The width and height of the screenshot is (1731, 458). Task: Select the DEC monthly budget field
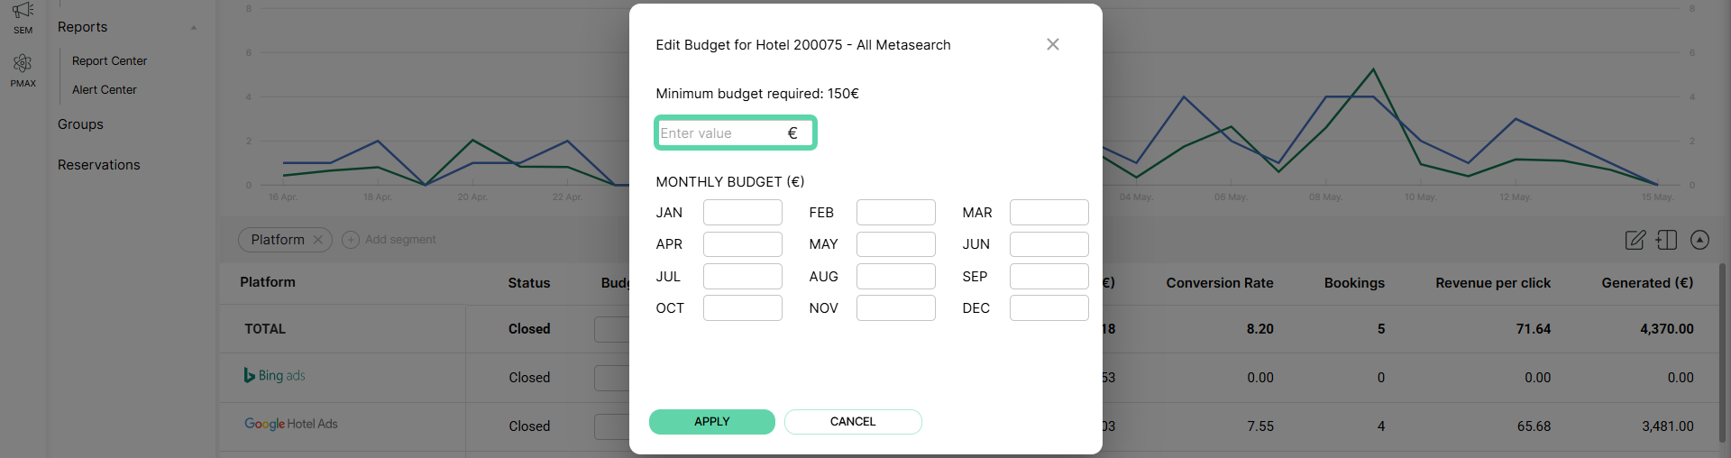pos(1049,308)
